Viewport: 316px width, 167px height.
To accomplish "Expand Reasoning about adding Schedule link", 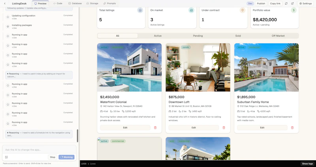I will pos(39,134).
